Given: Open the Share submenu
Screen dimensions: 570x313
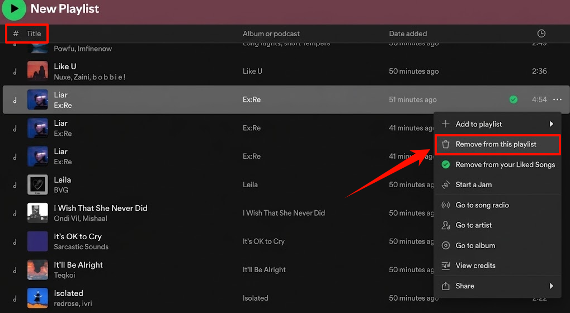Looking at the screenshot, I should click(497, 286).
